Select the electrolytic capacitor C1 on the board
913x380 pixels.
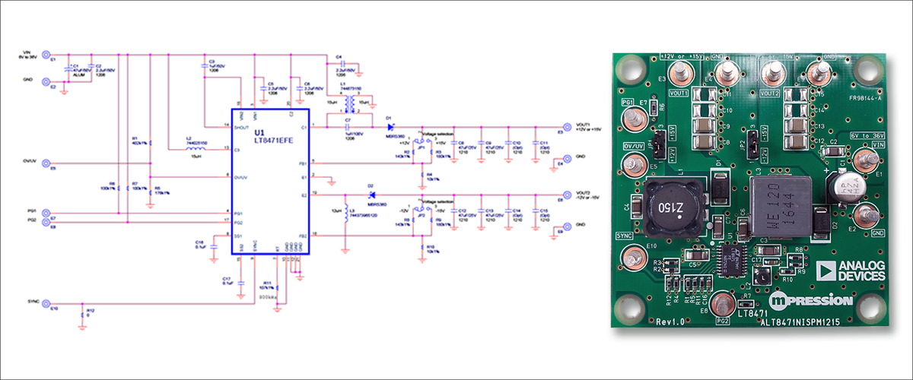coord(846,187)
